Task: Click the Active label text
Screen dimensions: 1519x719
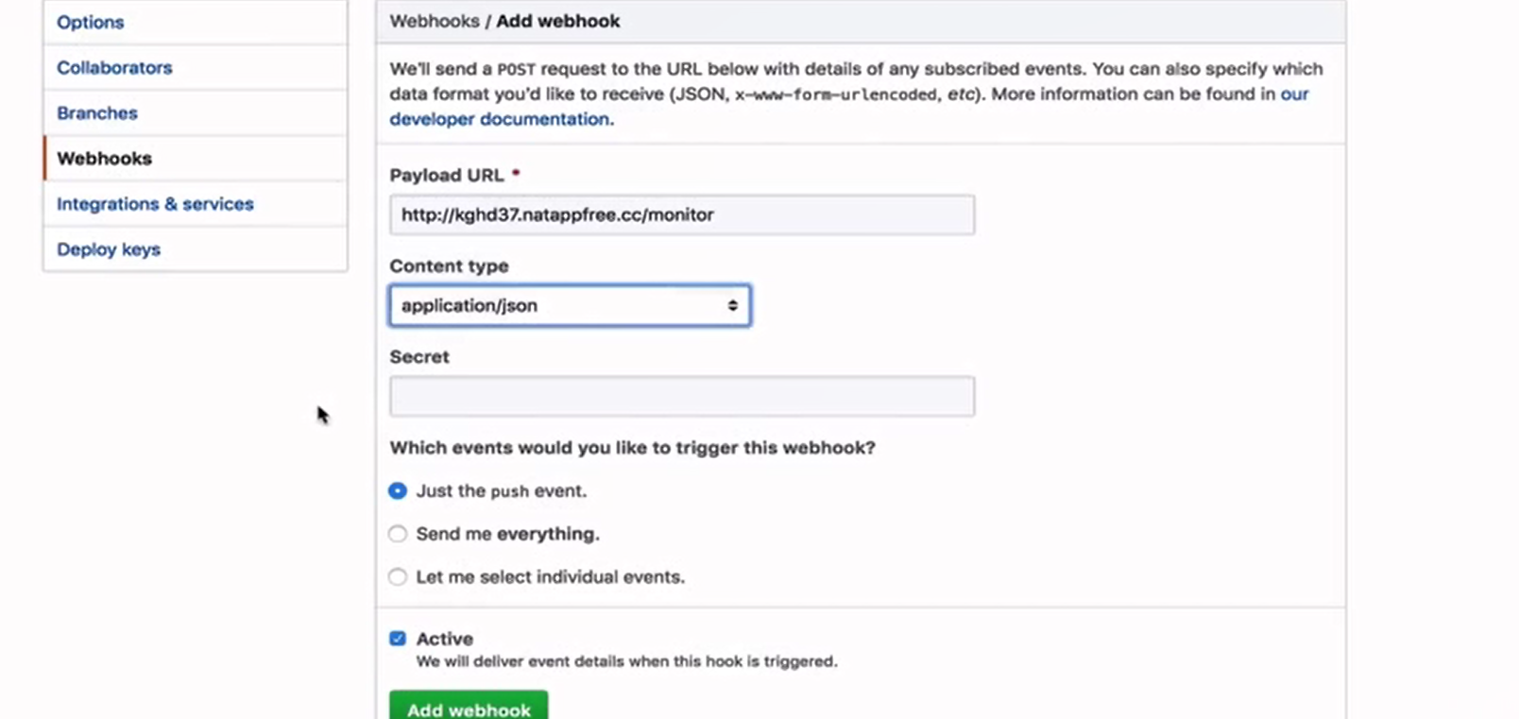Action: pyautogui.click(x=445, y=639)
